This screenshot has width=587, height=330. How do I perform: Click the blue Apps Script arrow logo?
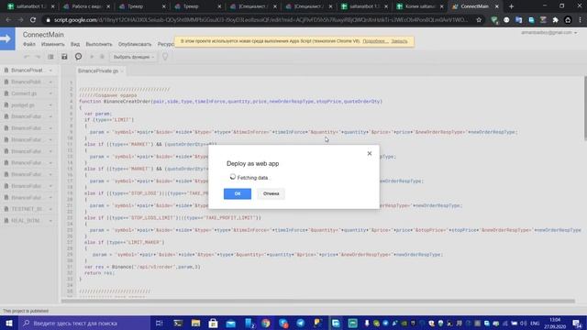pyautogui.click(x=7, y=38)
